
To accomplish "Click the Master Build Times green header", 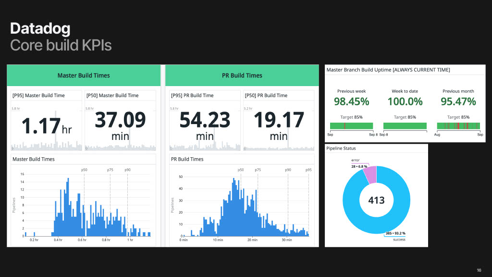I will tap(84, 76).
